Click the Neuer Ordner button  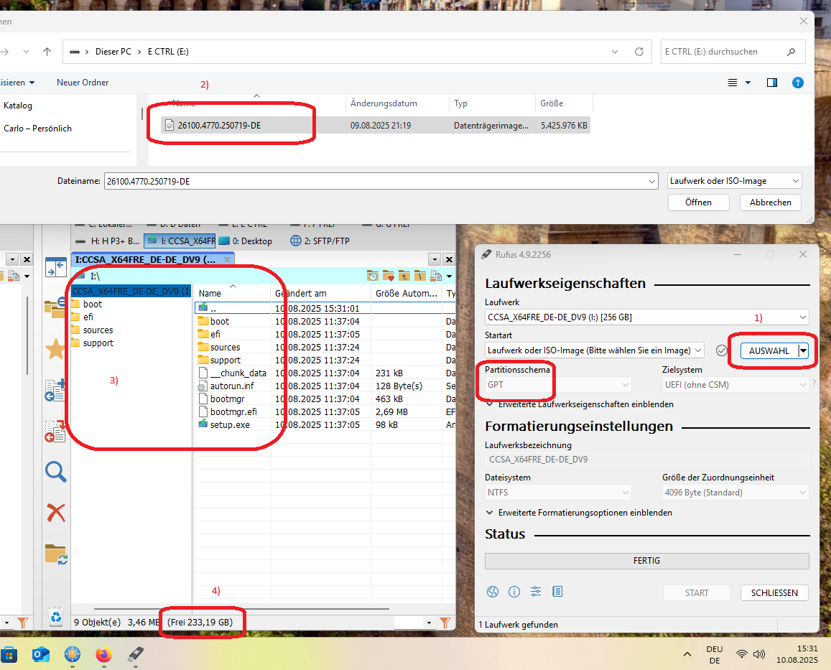point(83,82)
